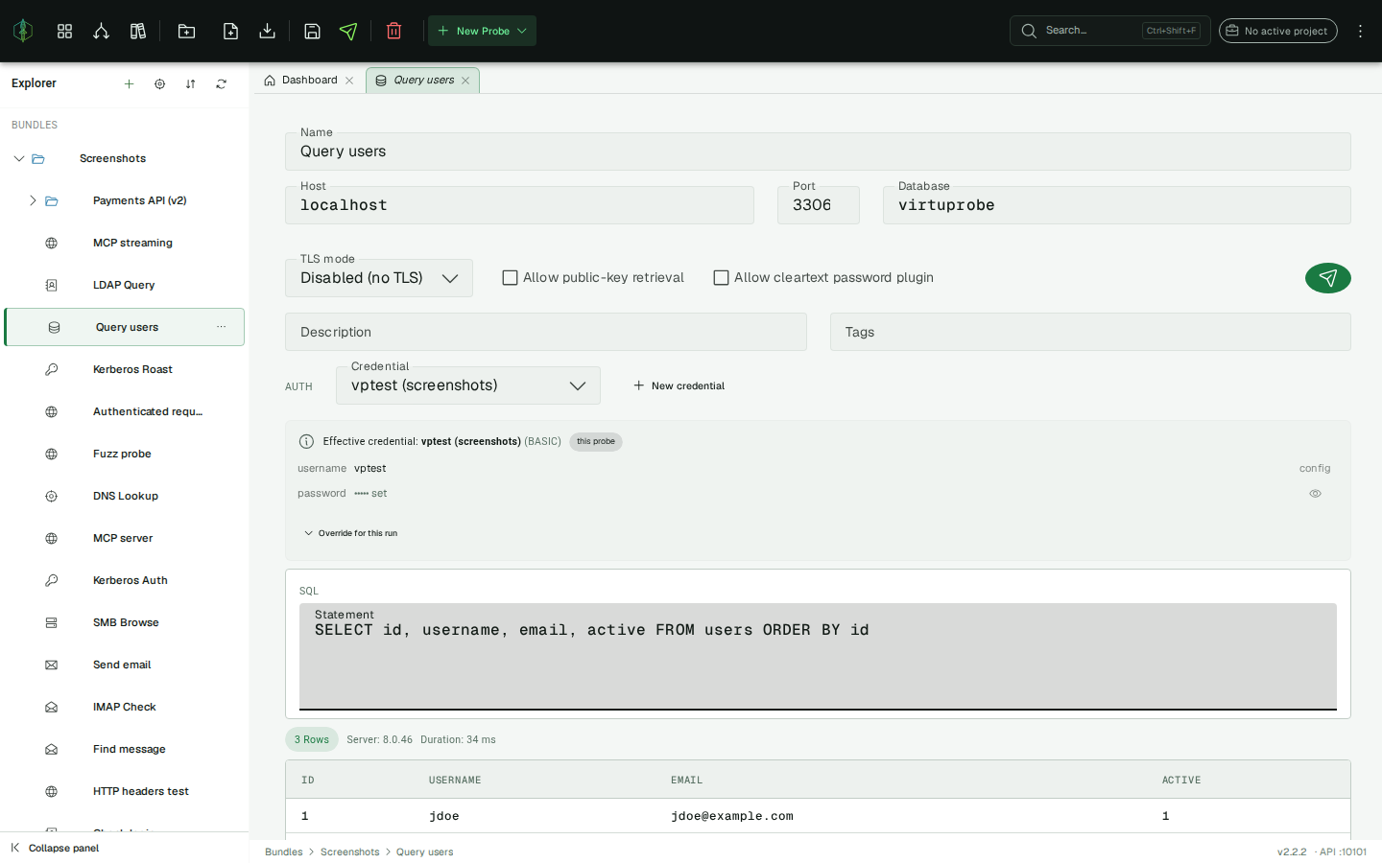The width and height of the screenshot is (1382, 863).
Task: Edit the Port field
Action: (818, 205)
